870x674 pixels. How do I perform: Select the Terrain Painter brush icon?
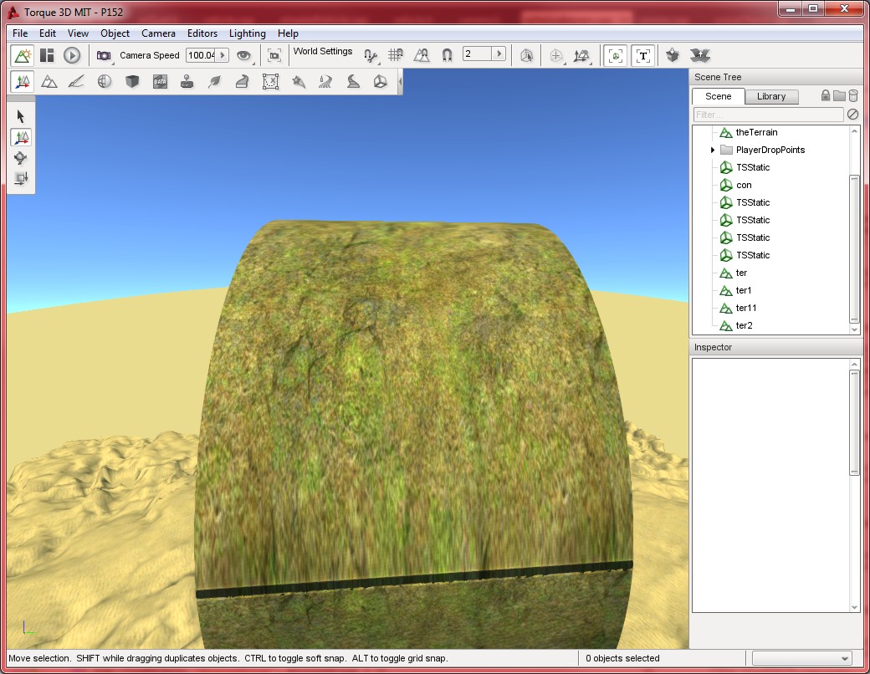tap(77, 82)
